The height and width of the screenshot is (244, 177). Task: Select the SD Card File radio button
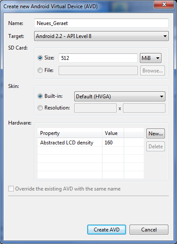point(40,70)
